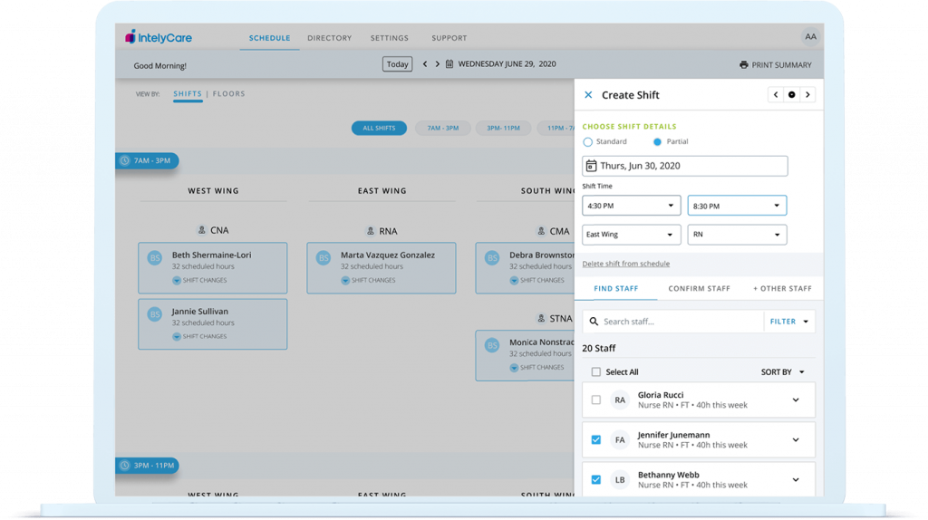Uncheck the Jennifer Junemann checkbox

coord(595,439)
